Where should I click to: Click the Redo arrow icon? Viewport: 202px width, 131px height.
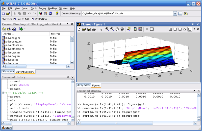coord(34,14)
